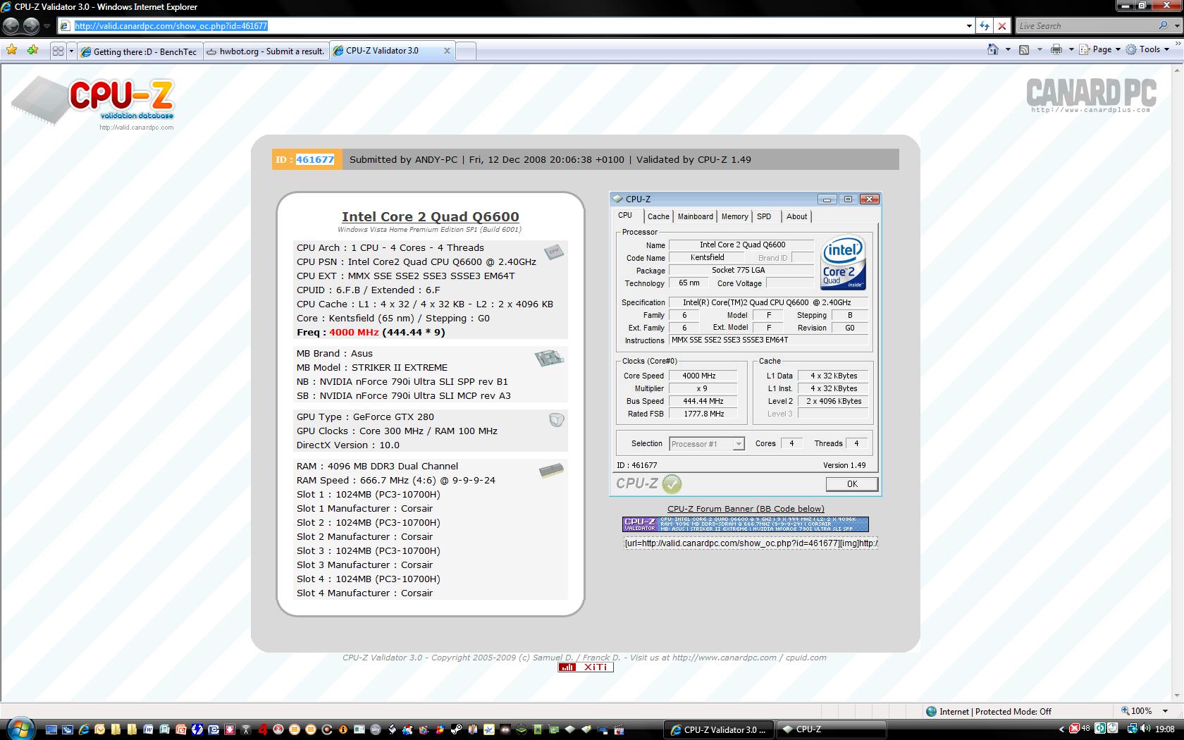Screen dimensions: 1184x740
Task: Click the XiTi stats badge at page bottom
Action: tap(585, 667)
